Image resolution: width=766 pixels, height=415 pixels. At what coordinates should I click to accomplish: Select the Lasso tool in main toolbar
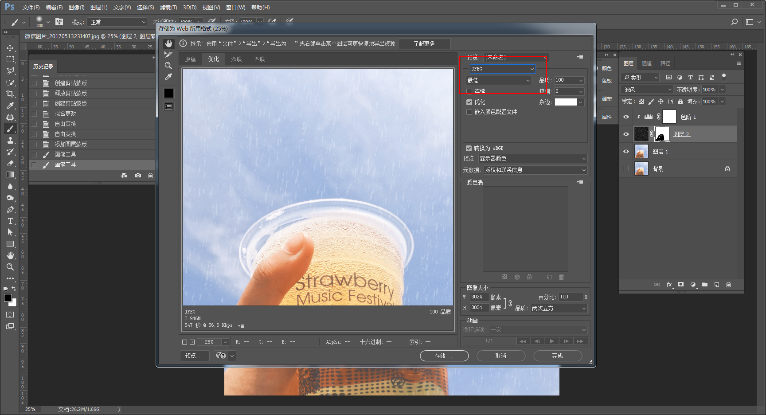click(x=10, y=71)
